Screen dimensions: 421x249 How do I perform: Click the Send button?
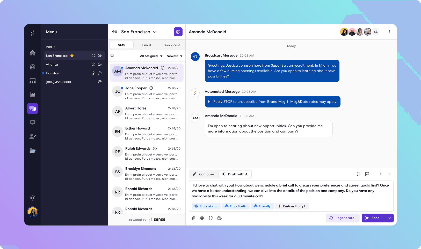(373, 218)
